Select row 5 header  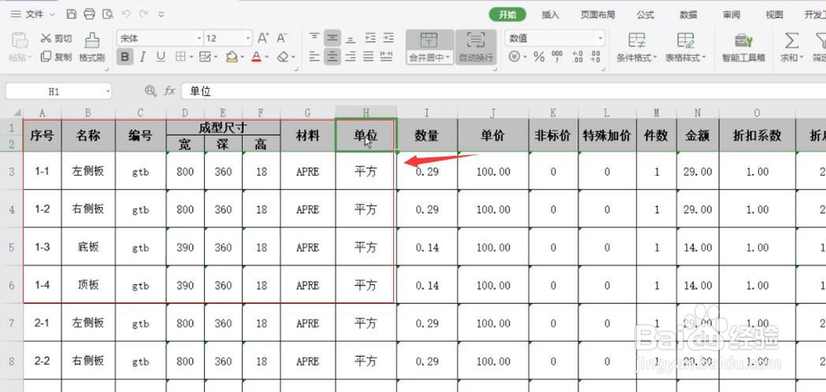pos(12,247)
